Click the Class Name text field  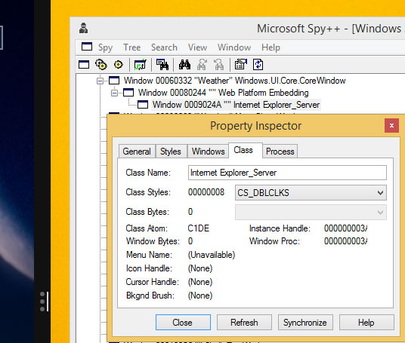pyautogui.click(x=287, y=173)
